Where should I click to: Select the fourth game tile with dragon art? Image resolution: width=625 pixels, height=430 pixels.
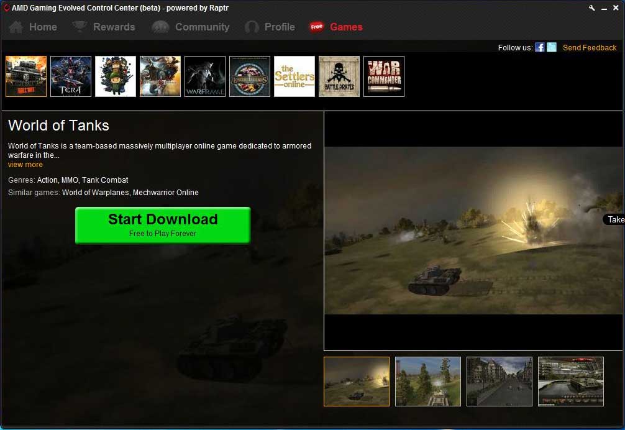pyautogui.click(x=160, y=76)
